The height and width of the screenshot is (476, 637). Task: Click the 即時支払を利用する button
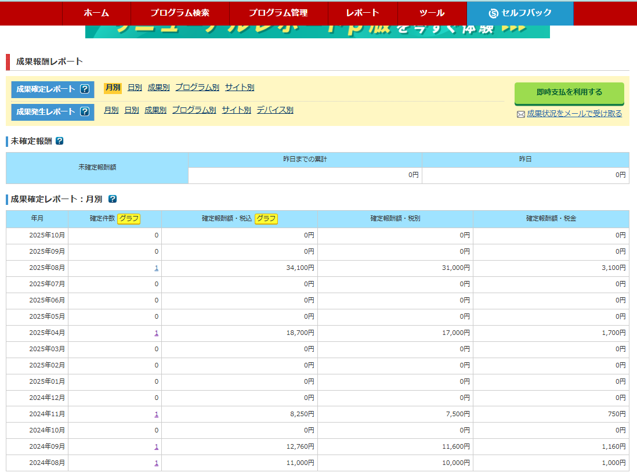coord(569,92)
